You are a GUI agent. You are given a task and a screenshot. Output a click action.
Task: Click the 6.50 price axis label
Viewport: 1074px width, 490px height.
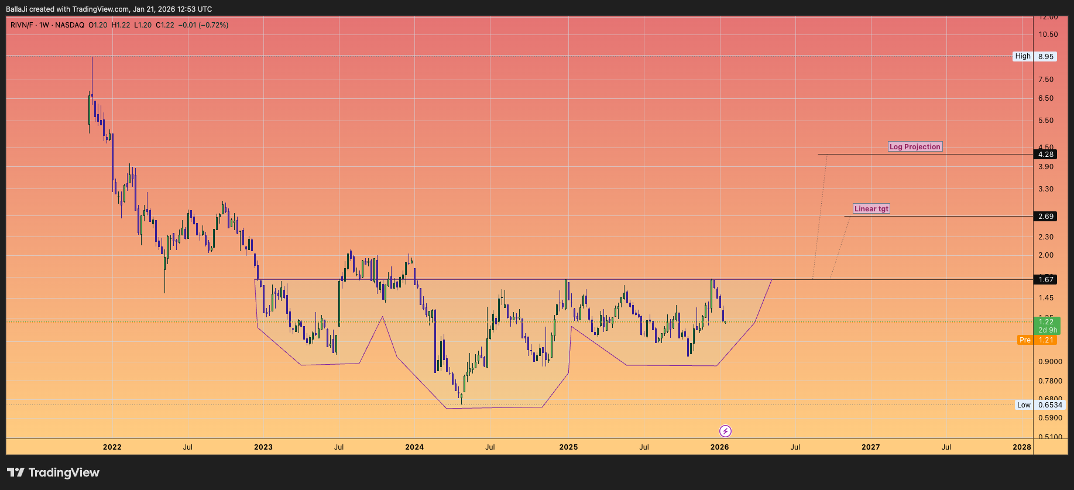coord(1046,98)
